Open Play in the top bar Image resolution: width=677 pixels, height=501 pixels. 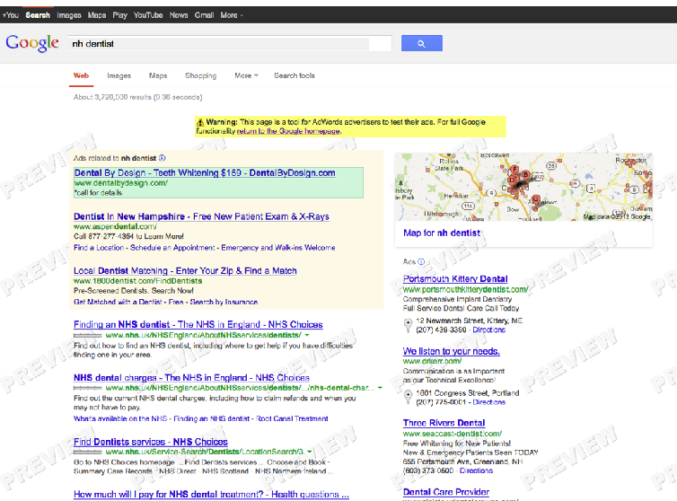click(x=120, y=15)
